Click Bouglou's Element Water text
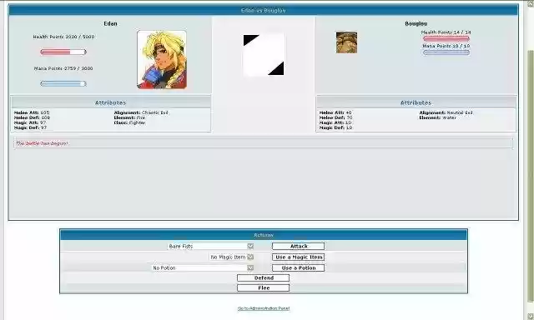Image resolution: width=534 pixels, height=320 pixels. pyautogui.click(x=437, y=117)
